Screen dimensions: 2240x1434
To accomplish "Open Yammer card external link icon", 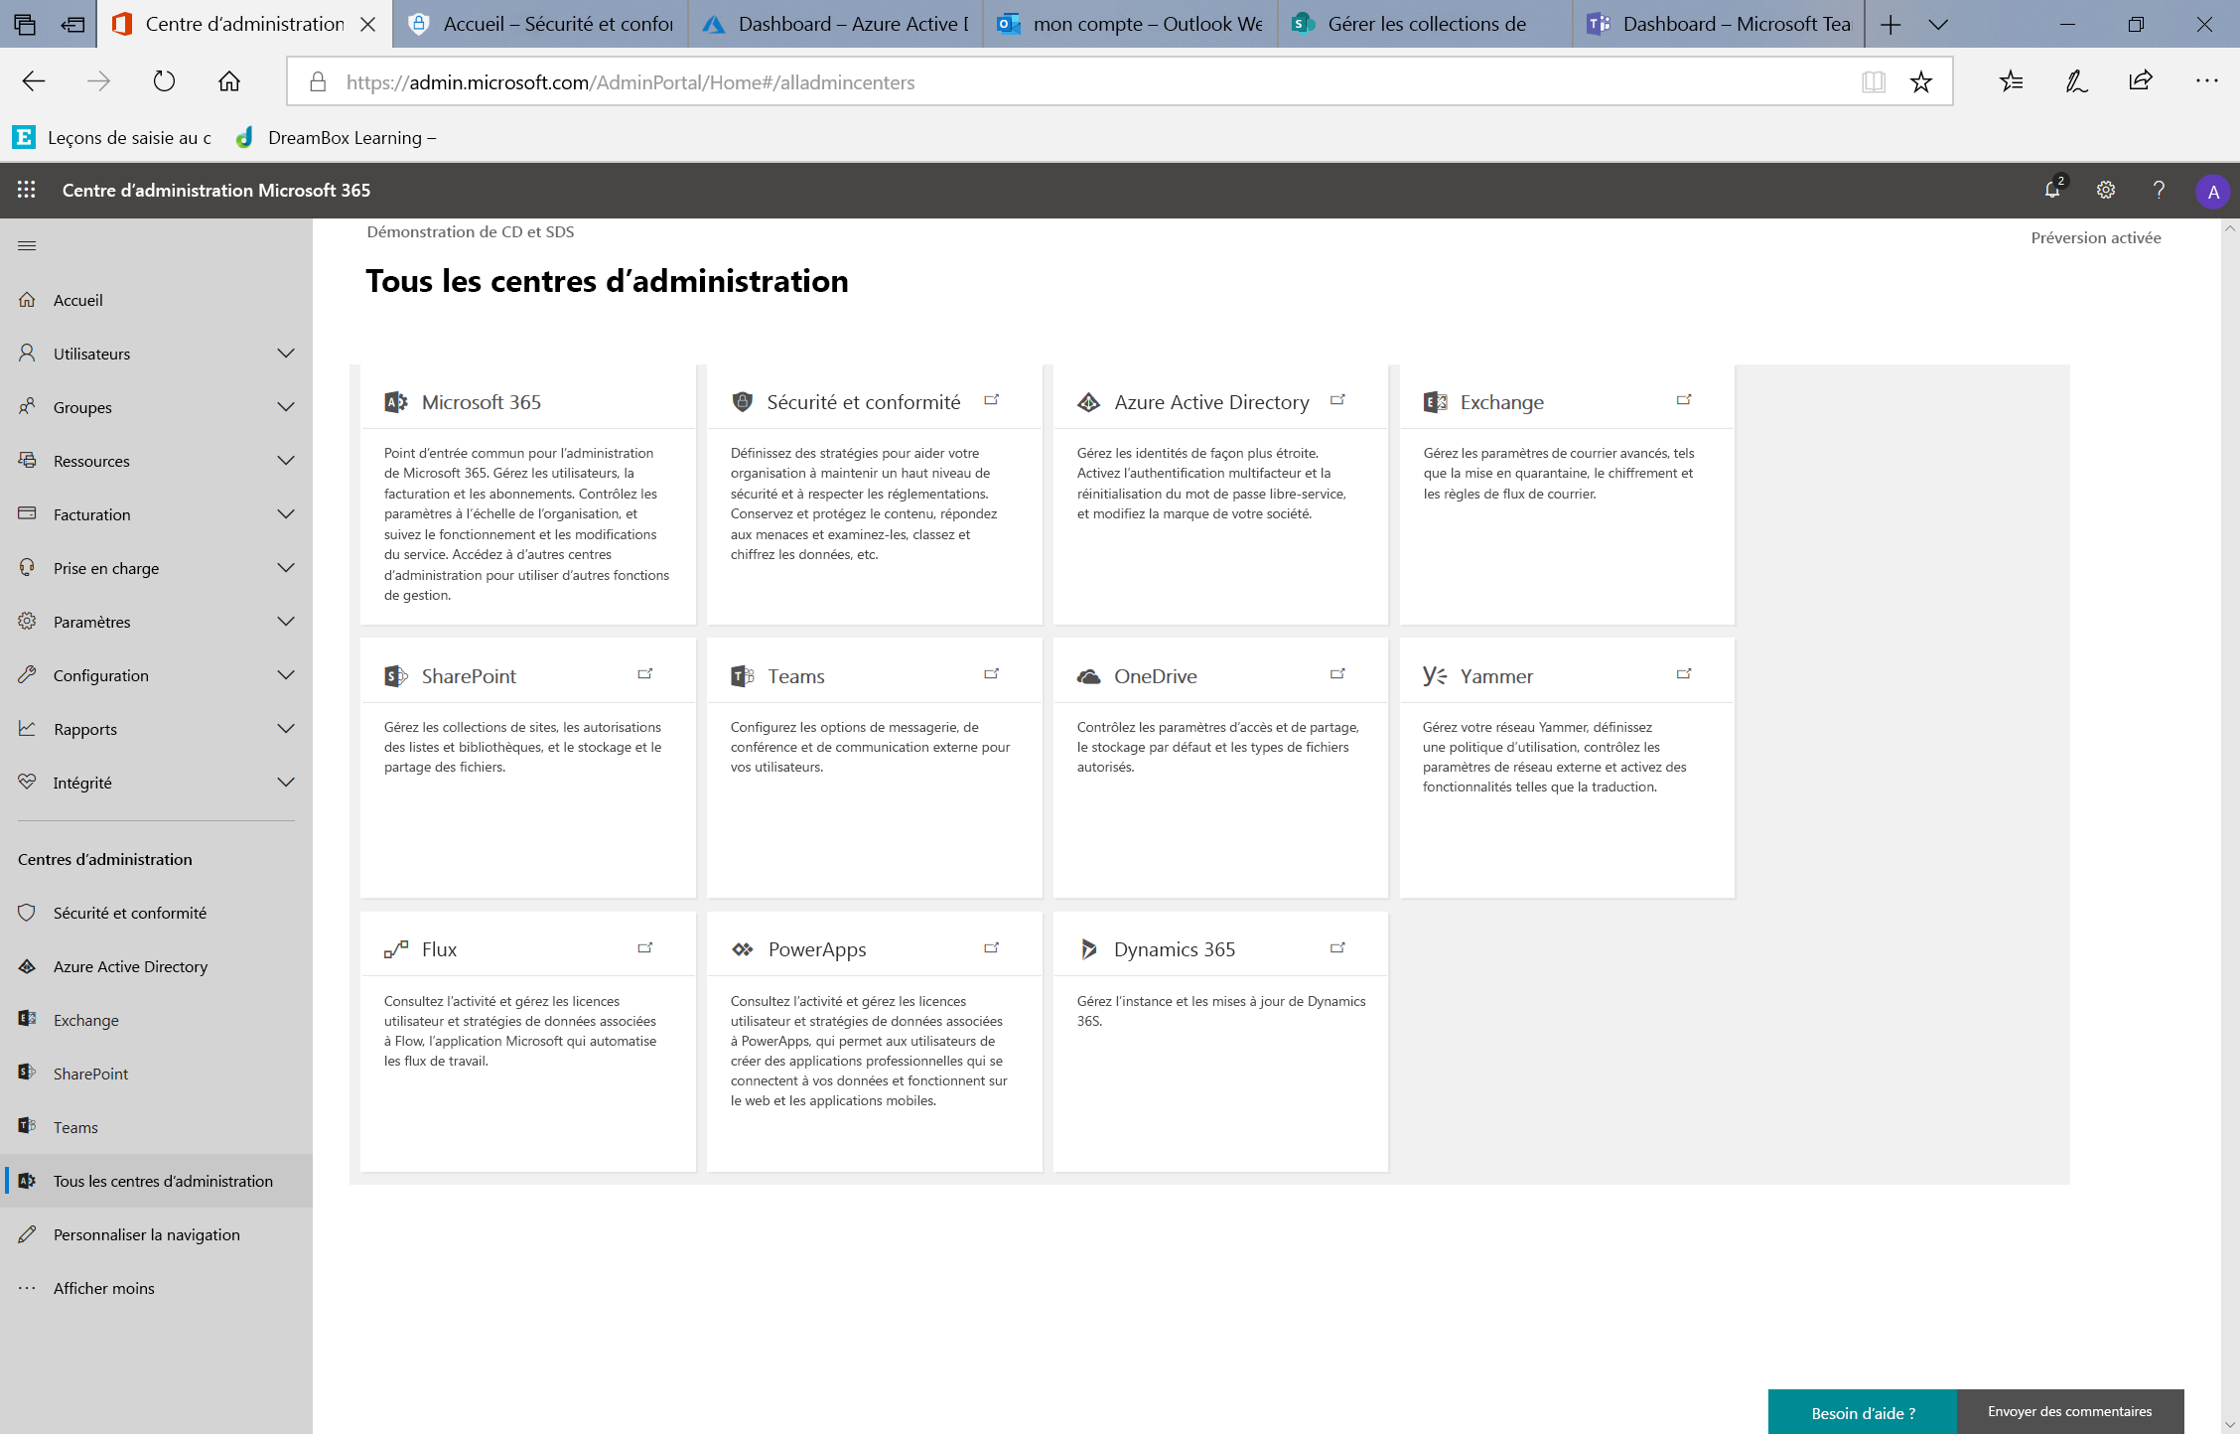I will point(1684,674).
